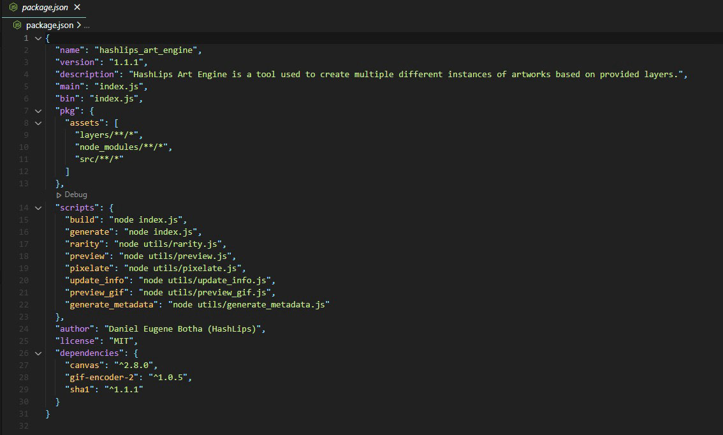The width and height of the screenshot is (723, 435).
Task: Click line number 24 in the gutter
Action: [x=24, y=329]
